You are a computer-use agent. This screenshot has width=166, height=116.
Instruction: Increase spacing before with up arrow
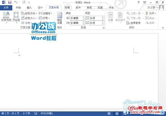click(103, 17)
